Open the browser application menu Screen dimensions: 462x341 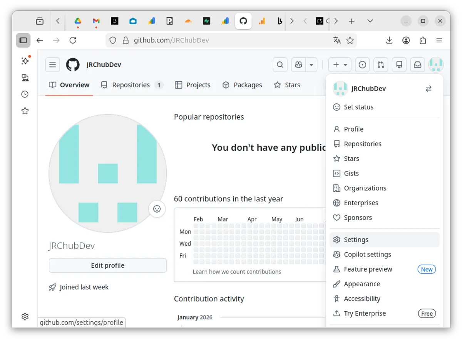point(439,40)
